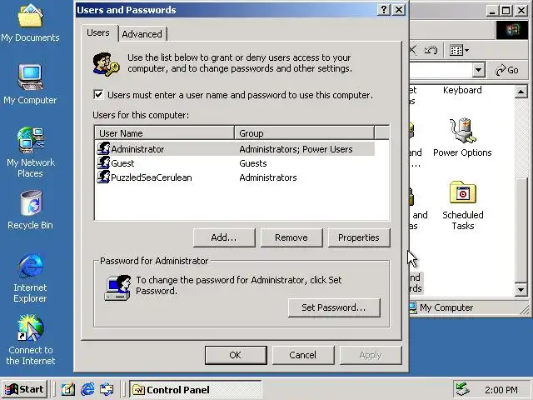This screenshot has height=400, width=533.
Task: Select the Keyboard item in Control Panel
Action: [x=462, y=90]
